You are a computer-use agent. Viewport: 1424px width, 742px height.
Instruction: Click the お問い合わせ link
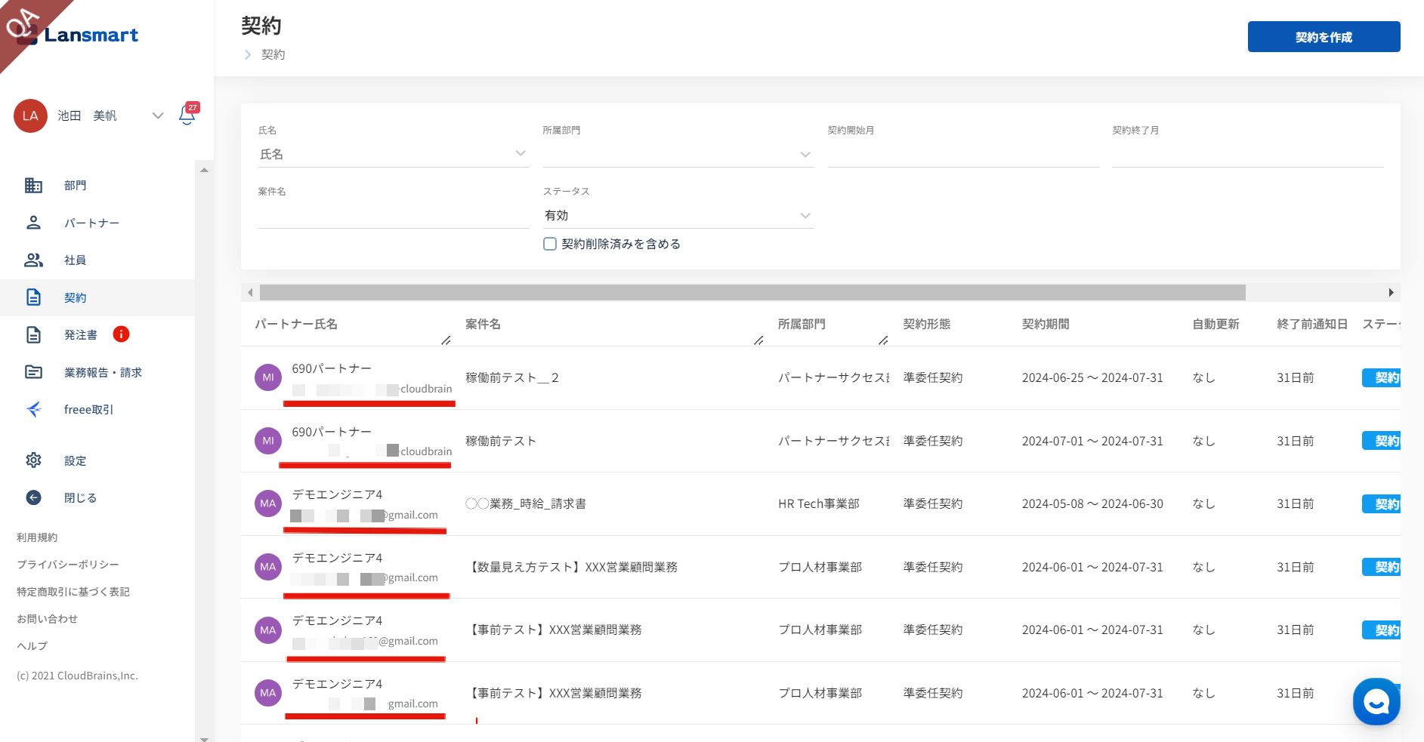pos(47,619)
